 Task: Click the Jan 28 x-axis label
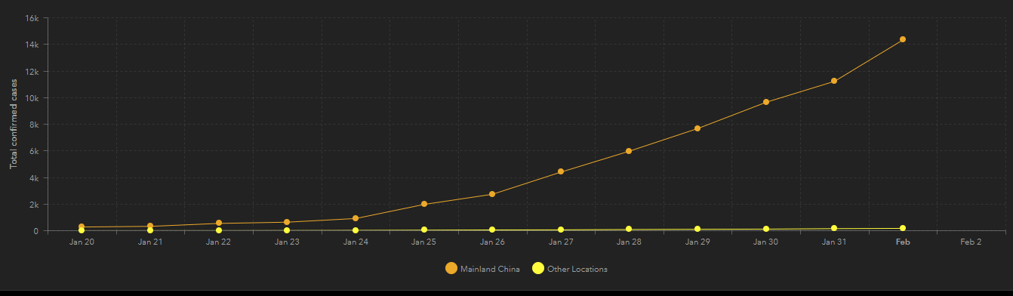(x=629, y=242)
